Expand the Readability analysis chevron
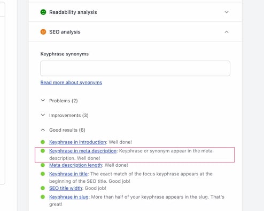The height and width of the screenshot is (211, 264). pyautogui.click(x=227, y=12)
